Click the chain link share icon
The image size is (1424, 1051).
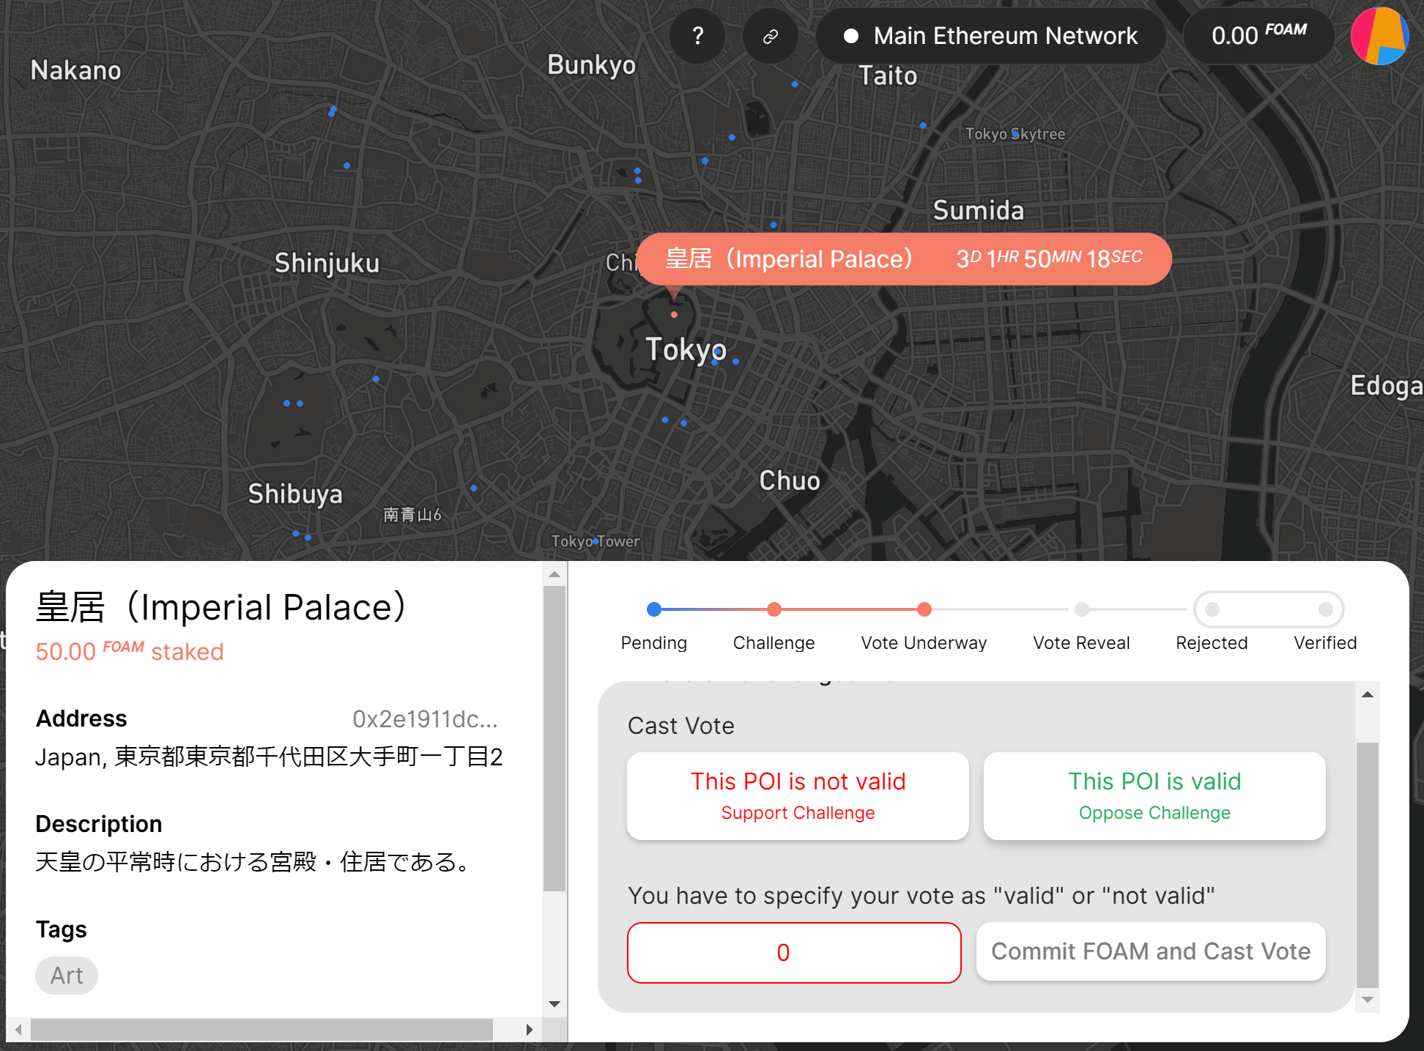[770, 36]
